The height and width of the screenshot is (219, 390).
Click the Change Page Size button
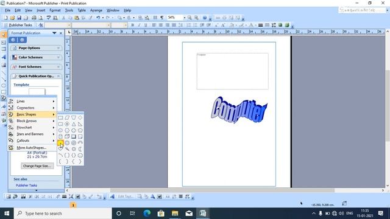coord(37,166)
